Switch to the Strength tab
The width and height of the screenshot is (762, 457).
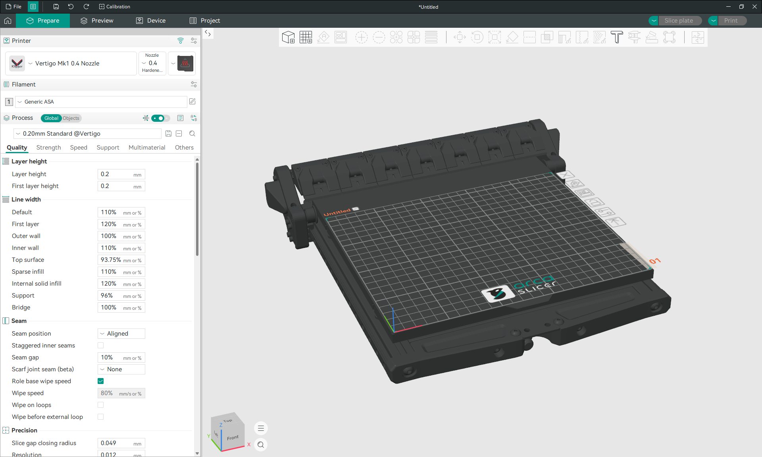click(x=49, y=148)
